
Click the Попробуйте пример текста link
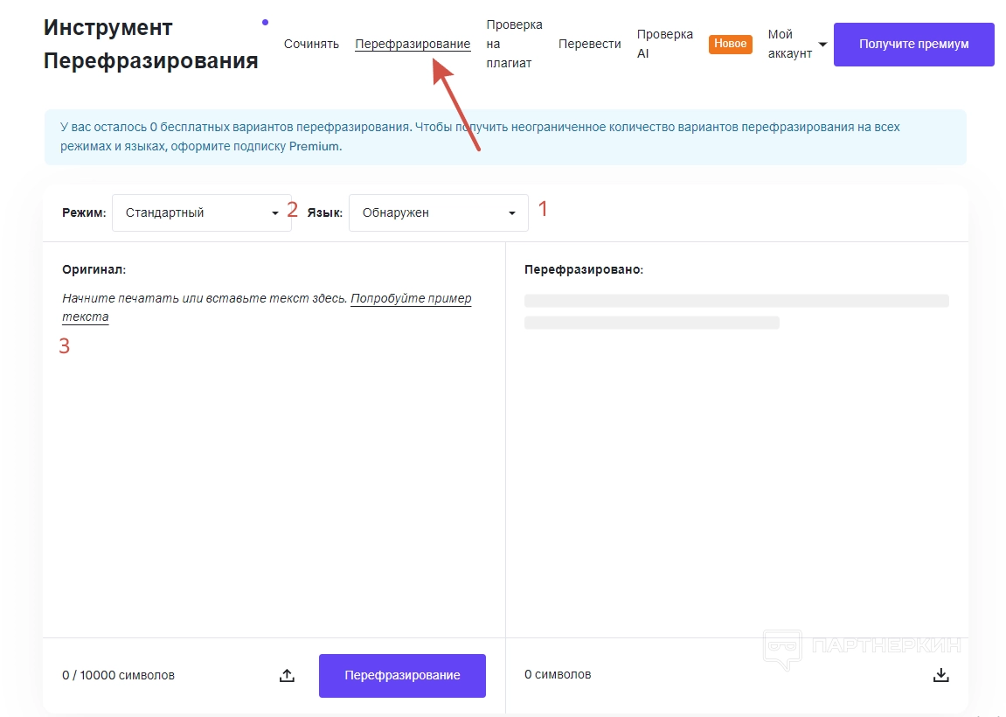click(411, 299)
